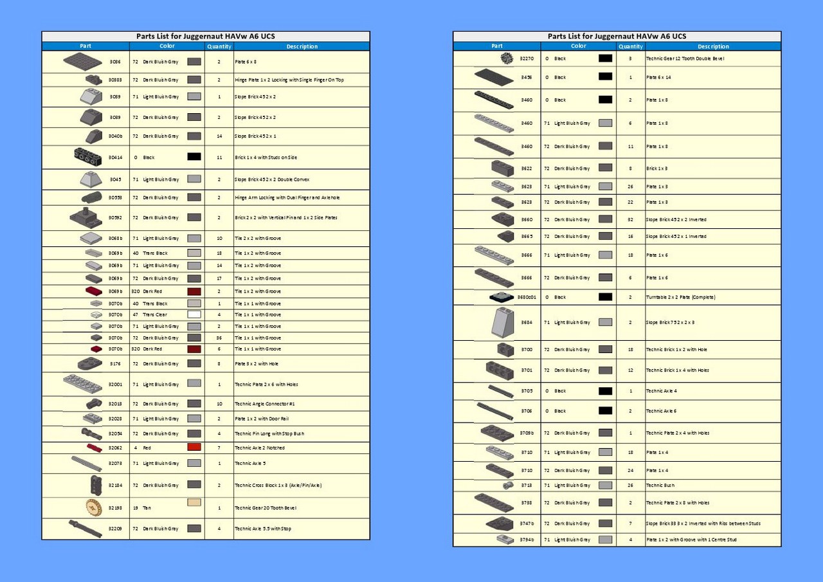Click quantity "14" in the 3040b row
The image size is (823, 582).
click(219, 136)
